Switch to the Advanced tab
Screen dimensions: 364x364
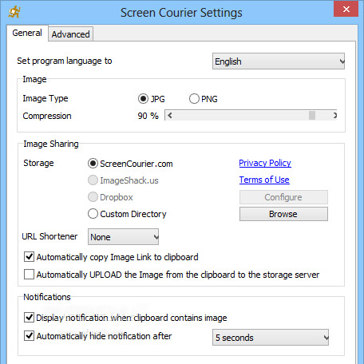point(70,34)
